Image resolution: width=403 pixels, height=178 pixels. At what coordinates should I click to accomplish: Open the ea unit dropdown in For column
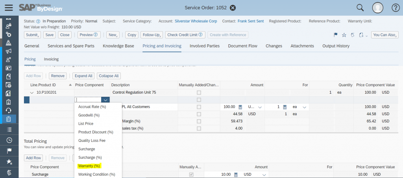[x=305, y=107]
